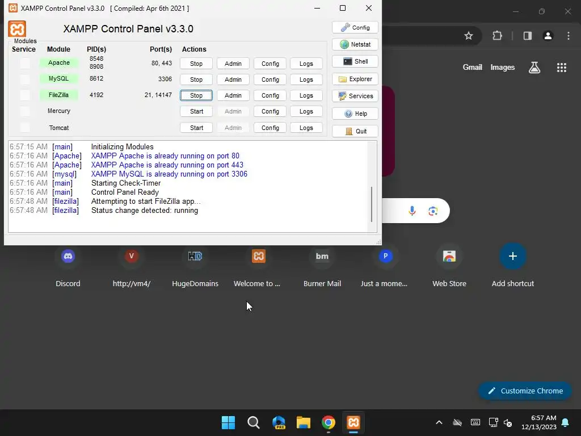Open Google apps grid icon
This screenshot has width=581, height=436.
(x=561, y=68)
